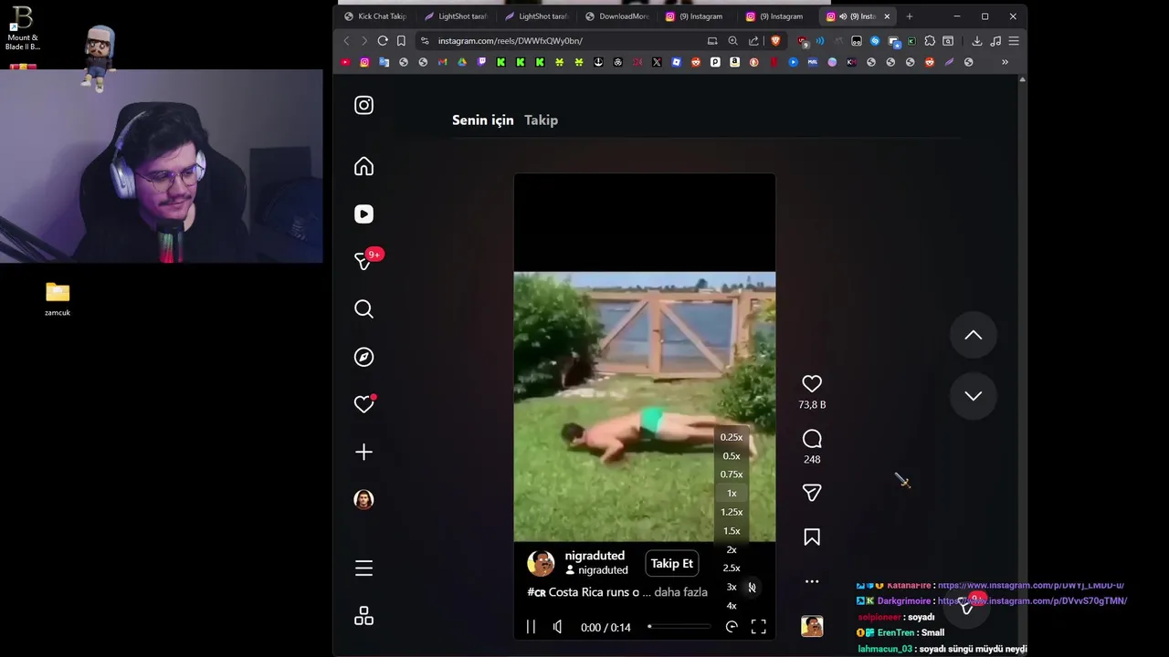This screenshot has width=1169, height=657.
Task: Switch to the Takip tab
Action: (x=541, y=120)
